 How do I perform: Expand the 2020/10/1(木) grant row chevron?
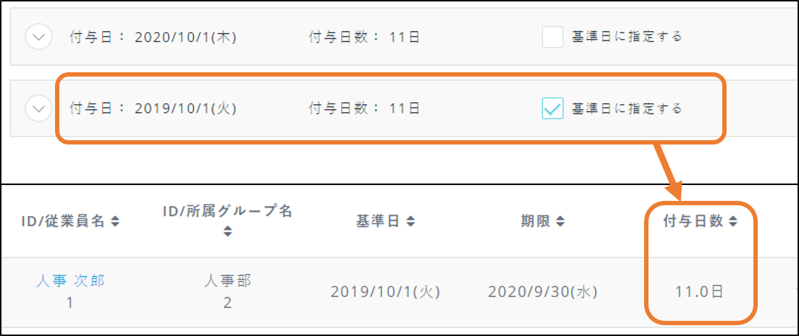click(x=38, y=38)
